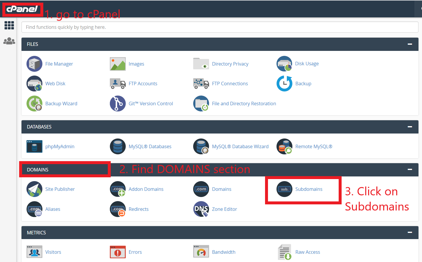Image resolution: width=422 pixels, height=262 pixels.
Task: Open the phpMyAdmin icon
Action: coord(34,146)
